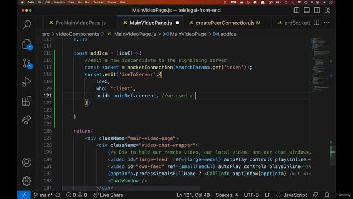Open the proSocket tab
The height and width of the screenshot is (199, 353).
[293, 23]
